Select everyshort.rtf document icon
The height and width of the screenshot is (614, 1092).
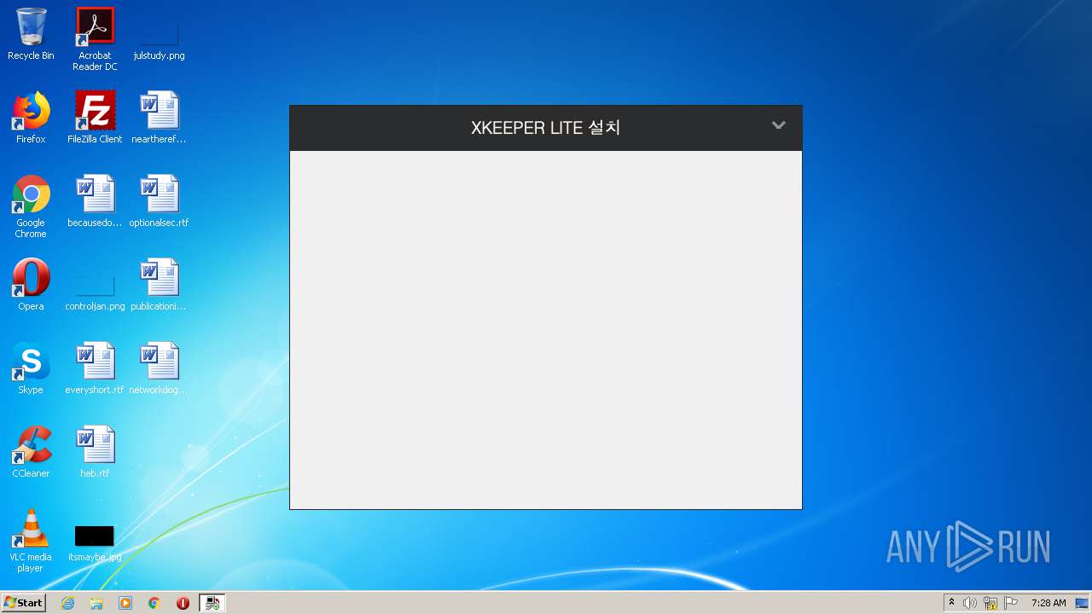95,368
